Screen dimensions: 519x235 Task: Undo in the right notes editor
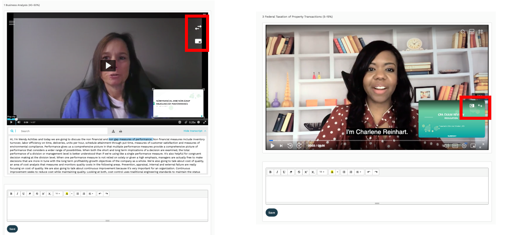[x=369, y=172]
